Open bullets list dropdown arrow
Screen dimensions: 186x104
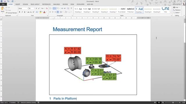click(x=52, y=8)
